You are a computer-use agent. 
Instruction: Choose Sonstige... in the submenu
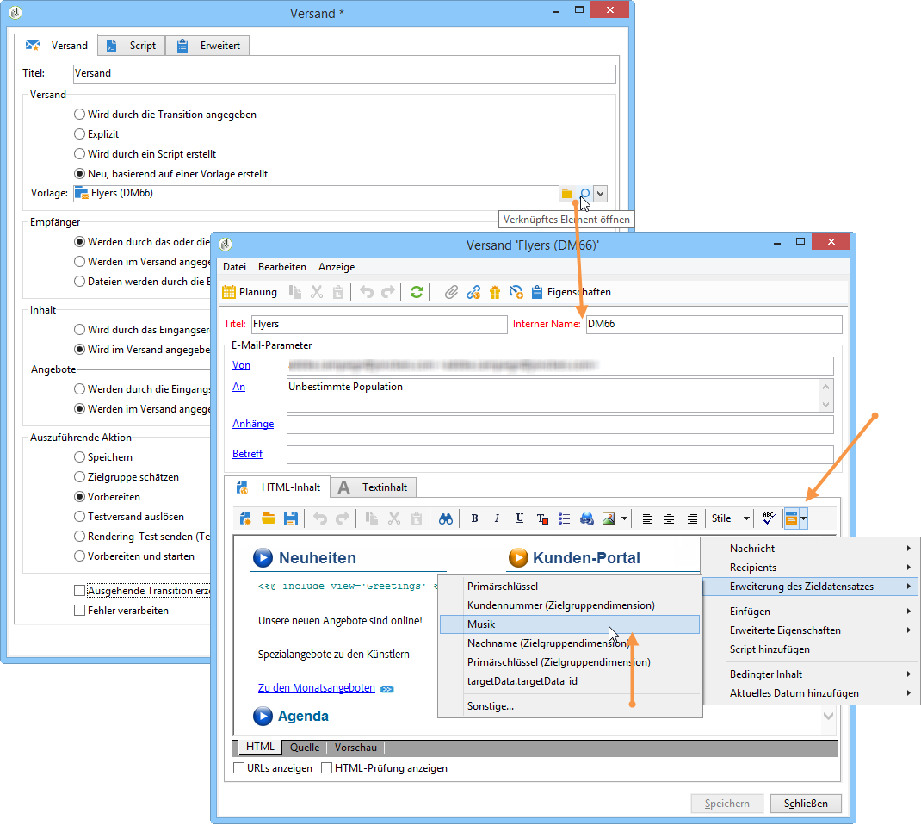coord(570,706)
